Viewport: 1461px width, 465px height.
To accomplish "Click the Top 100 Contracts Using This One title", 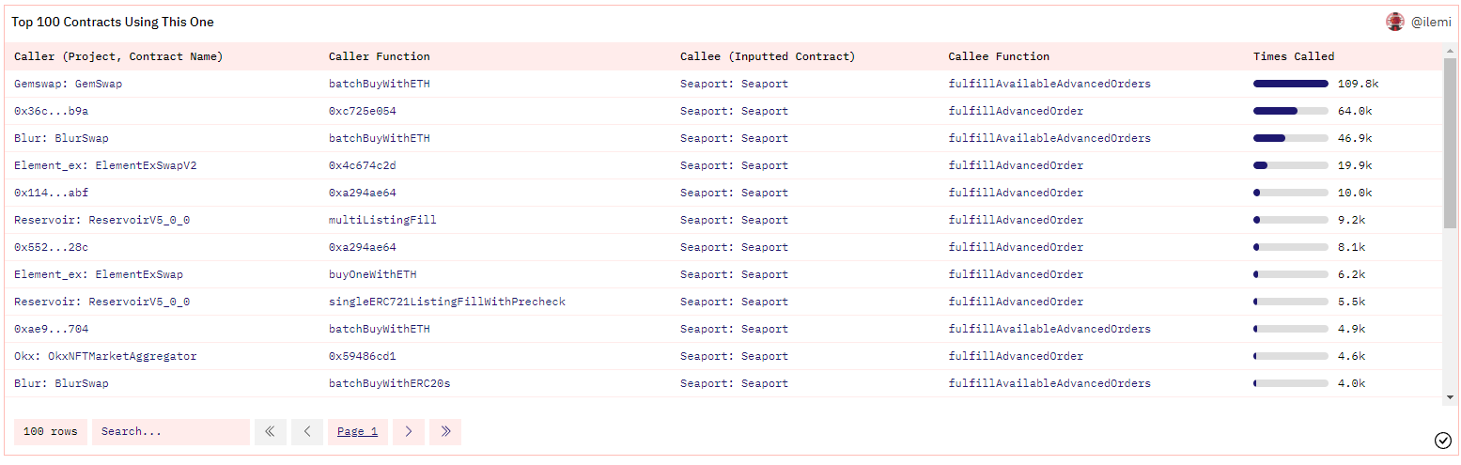I will click(113, 22).
